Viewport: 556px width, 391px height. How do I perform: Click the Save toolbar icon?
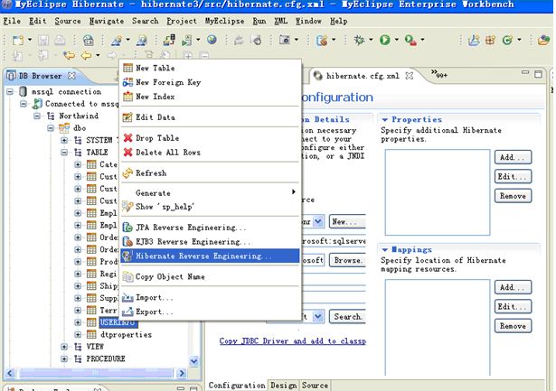pos(43,40)
